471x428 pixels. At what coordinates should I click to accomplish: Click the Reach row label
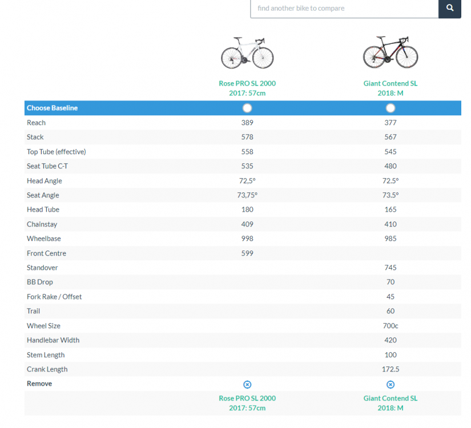click(x=36, y=123)
